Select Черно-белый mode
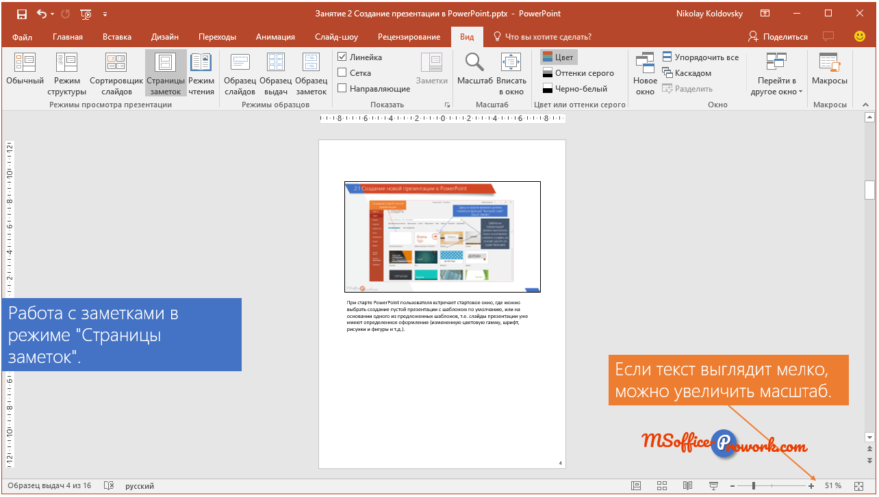This screenshot has width=879, height=497. [x=574, y=88]
